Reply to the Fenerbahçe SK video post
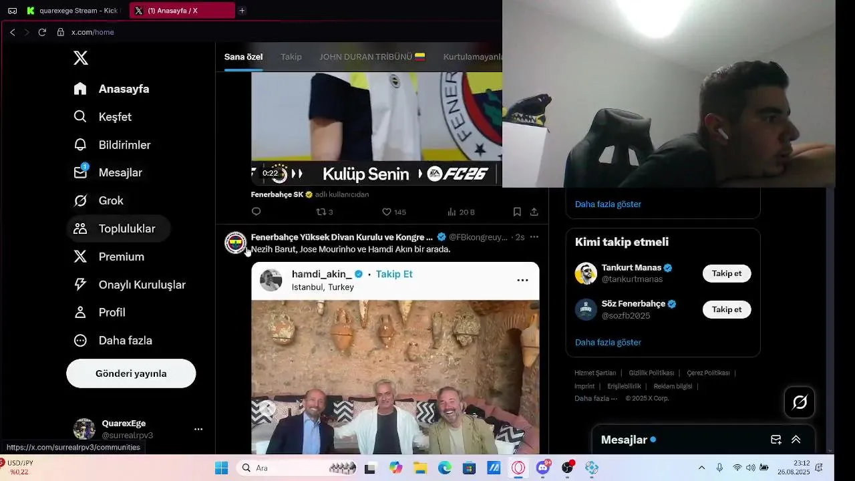The height and width of the screenshot is (481, 855). tap(256, 212)
